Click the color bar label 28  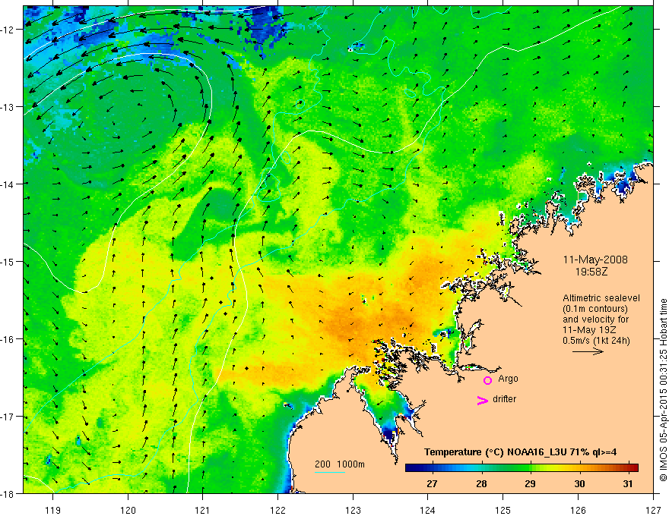click(x=481, y=483)
